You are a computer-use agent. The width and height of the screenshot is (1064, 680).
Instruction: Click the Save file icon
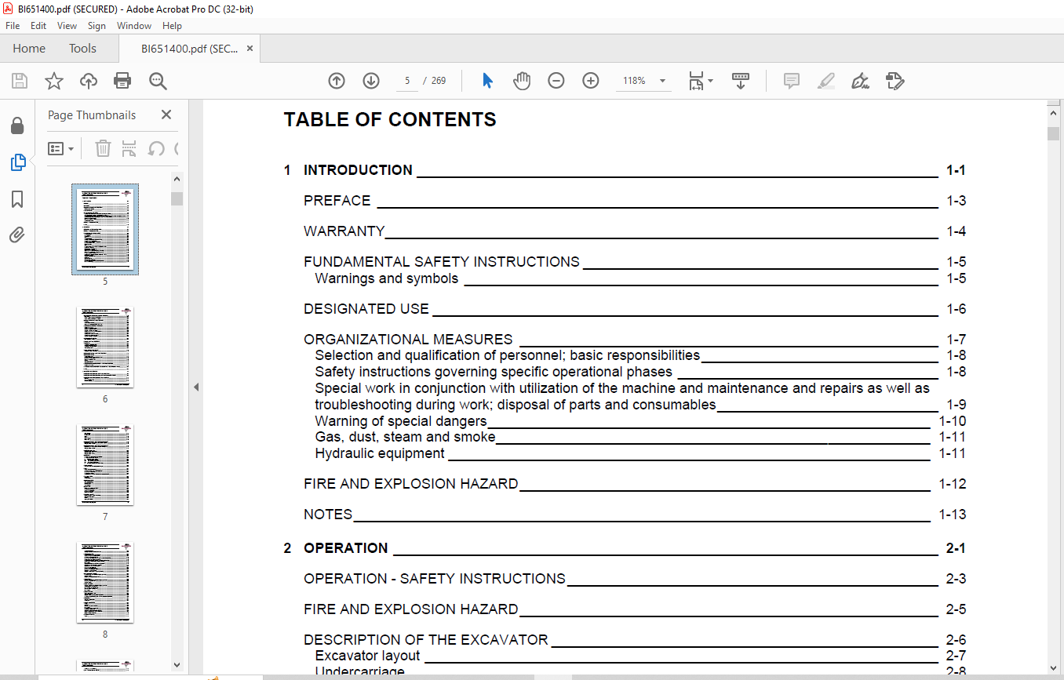(20, 81)
